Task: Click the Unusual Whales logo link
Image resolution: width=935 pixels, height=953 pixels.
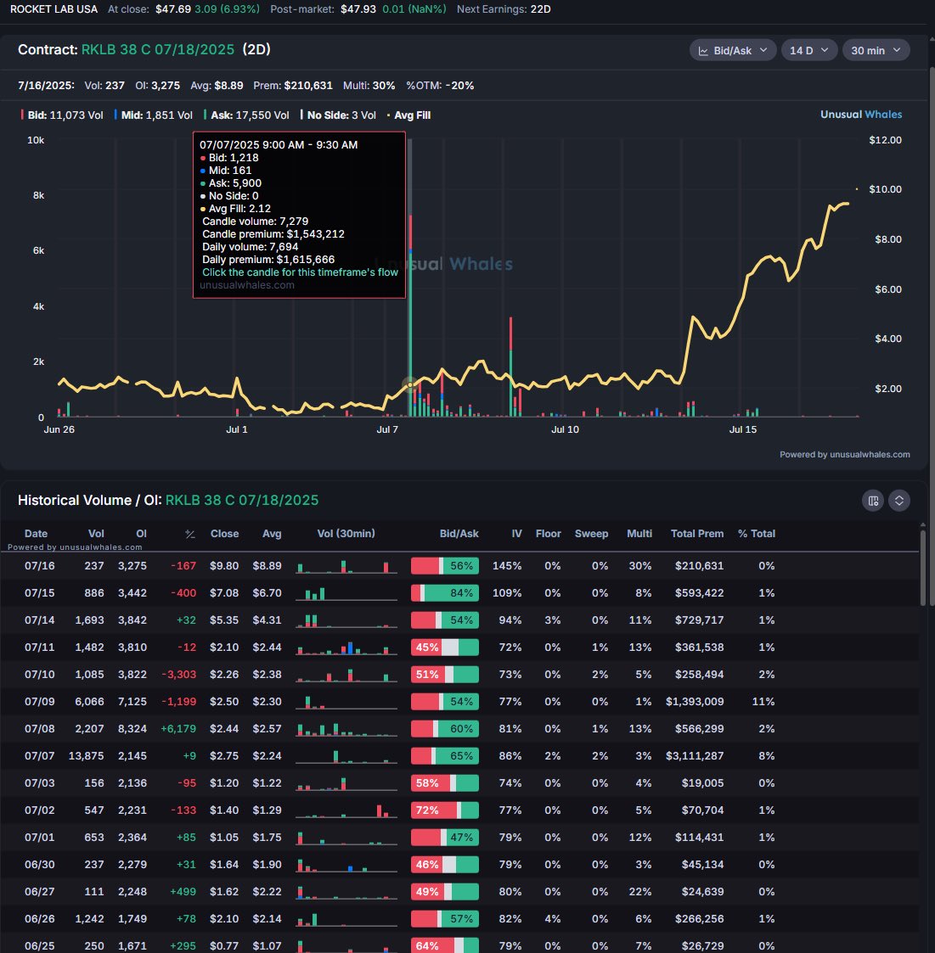Action: pyautogui.click(x=861, y=115)
